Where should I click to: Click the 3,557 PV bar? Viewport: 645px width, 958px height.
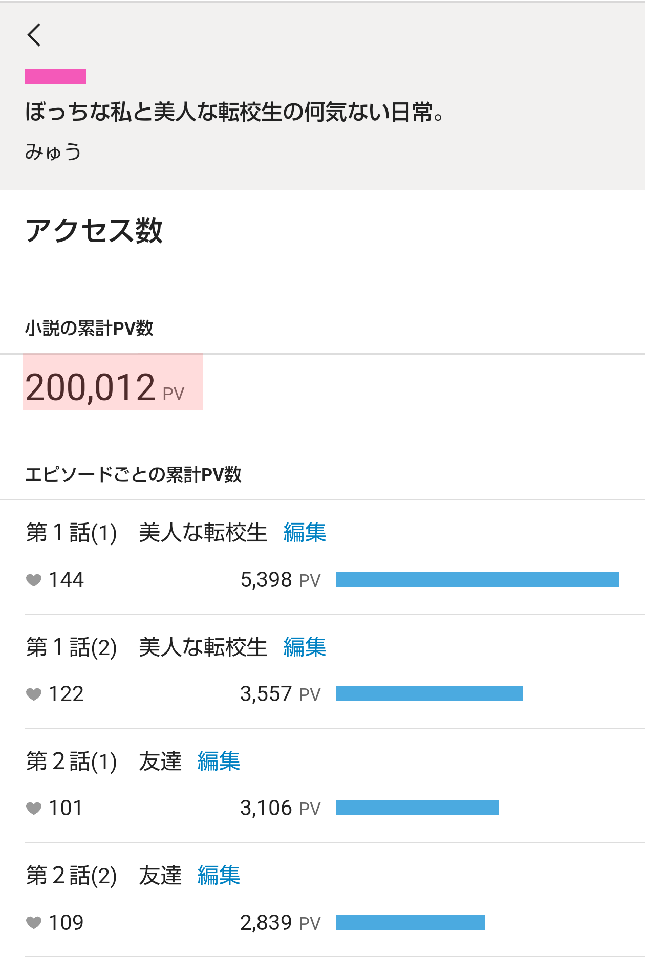pyautogui.click(x=429, y=693)
